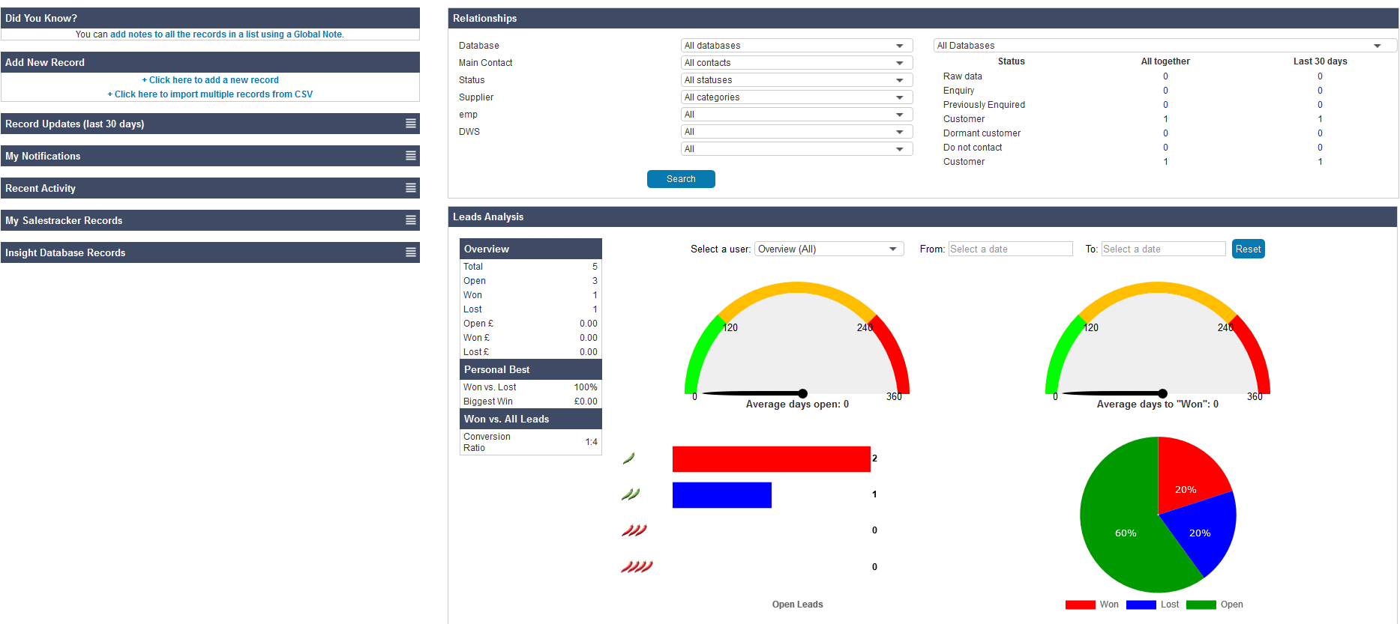The height and width of the screenshot is (624, 1400).
Task: Click the From date input field
Action: (x=1009, y=249)
